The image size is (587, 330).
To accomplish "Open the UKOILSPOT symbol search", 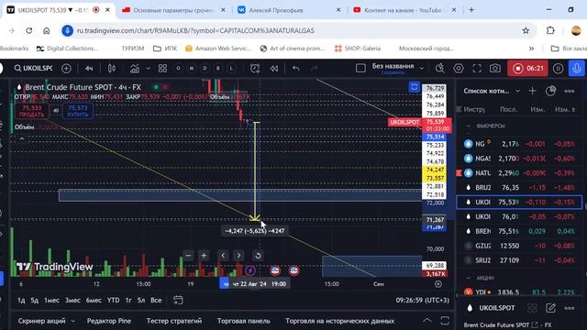I will (33, 68).
